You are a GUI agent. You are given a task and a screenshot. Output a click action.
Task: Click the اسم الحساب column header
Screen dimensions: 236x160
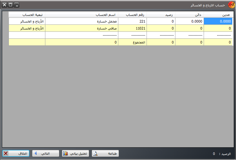pos(82,15)
